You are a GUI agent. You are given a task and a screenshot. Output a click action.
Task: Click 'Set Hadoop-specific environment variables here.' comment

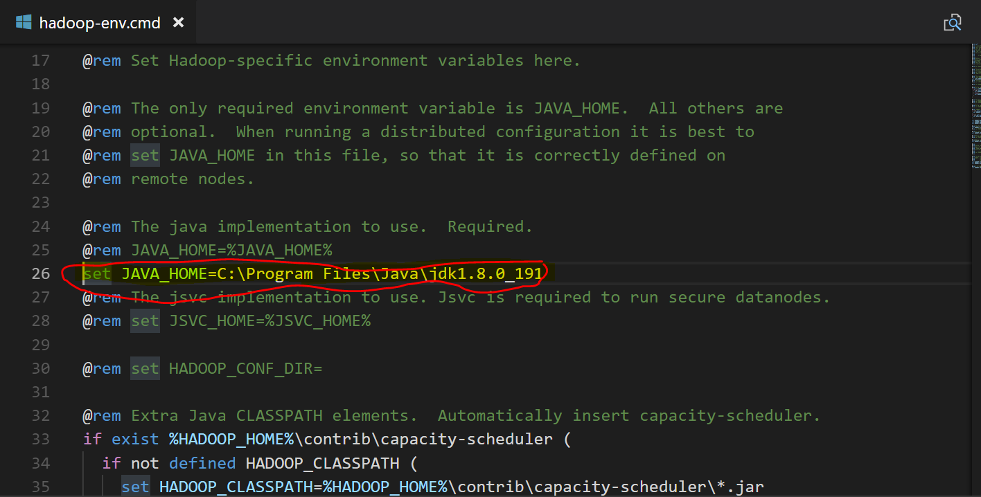(x=356, y=60)
